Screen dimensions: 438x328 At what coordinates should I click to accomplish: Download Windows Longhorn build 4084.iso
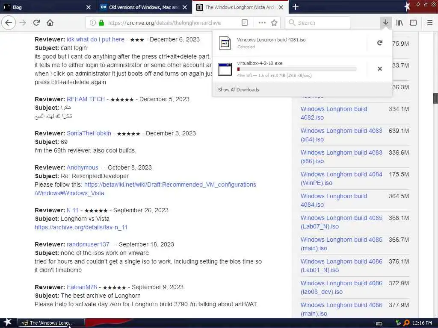pos(334,200)
